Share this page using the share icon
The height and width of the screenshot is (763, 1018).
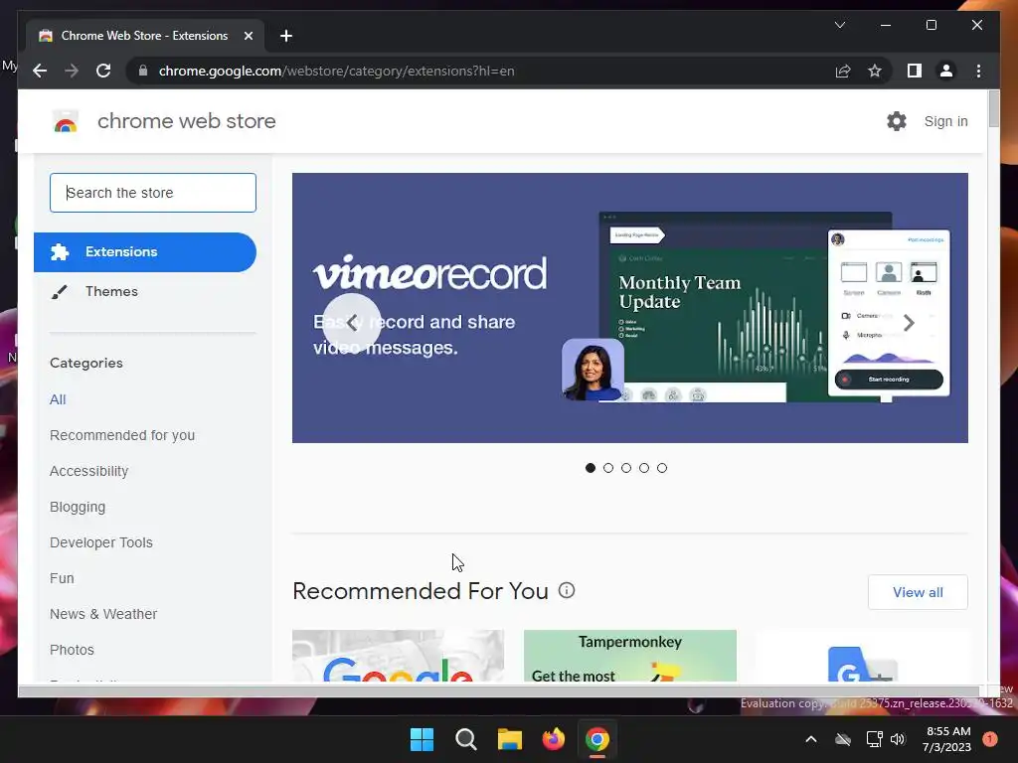point(843,71)
